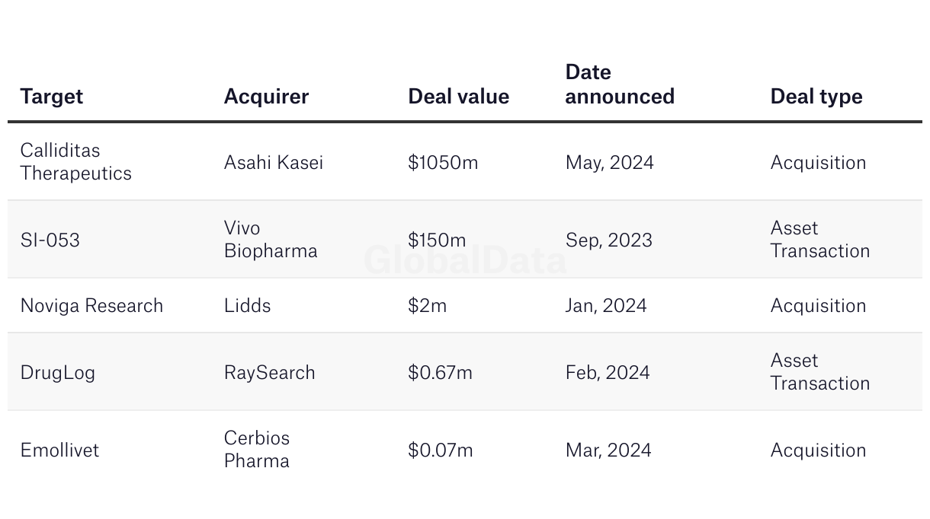
Task: Select the Lidds acquirer cell
Action: click(x=247, y=306)
